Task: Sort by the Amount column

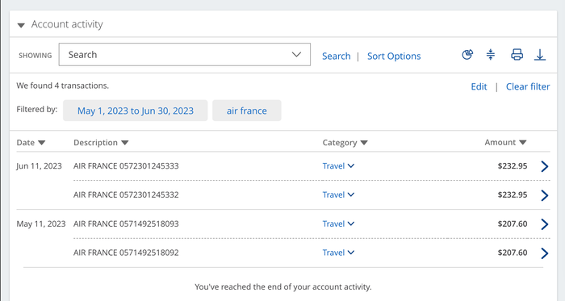Action: (505, 143)
